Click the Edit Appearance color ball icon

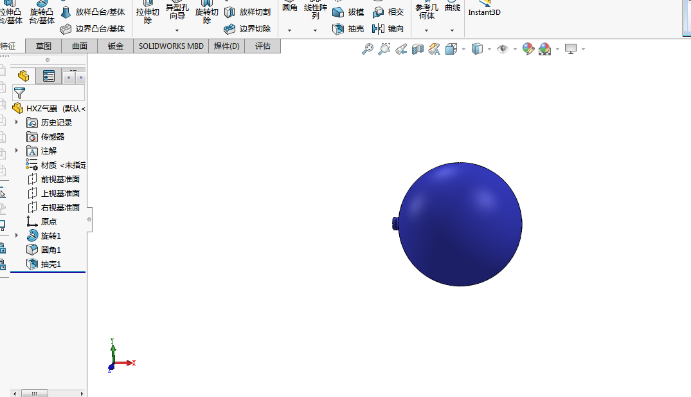[x=528, y=49]
